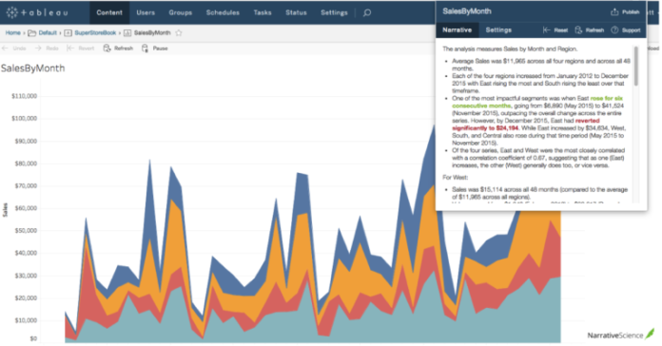The height and width of the screenshot is (346, 662).
Task: Click the Revert arrow icon
Action: tap(70, 48)
